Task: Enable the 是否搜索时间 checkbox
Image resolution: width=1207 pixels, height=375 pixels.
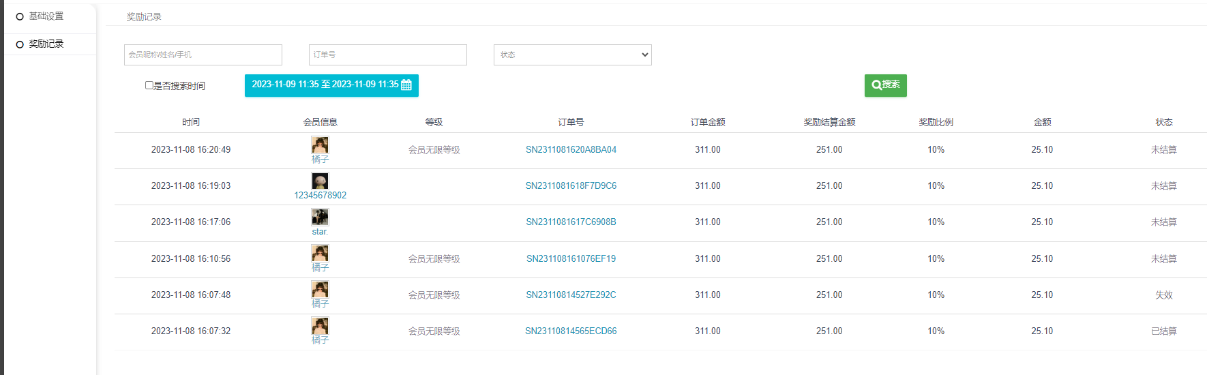Action: click(149, 85)
